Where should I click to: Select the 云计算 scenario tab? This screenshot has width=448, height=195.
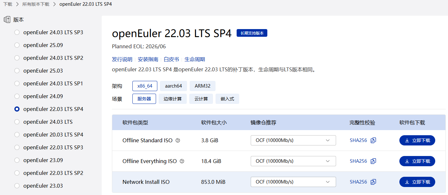coord(201,99)
